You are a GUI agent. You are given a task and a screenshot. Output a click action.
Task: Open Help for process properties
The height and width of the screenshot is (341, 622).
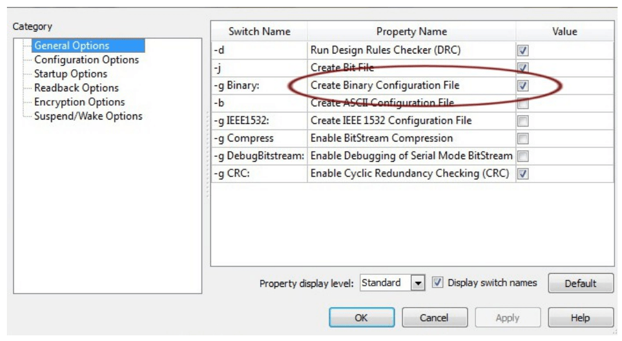(580, 318)
